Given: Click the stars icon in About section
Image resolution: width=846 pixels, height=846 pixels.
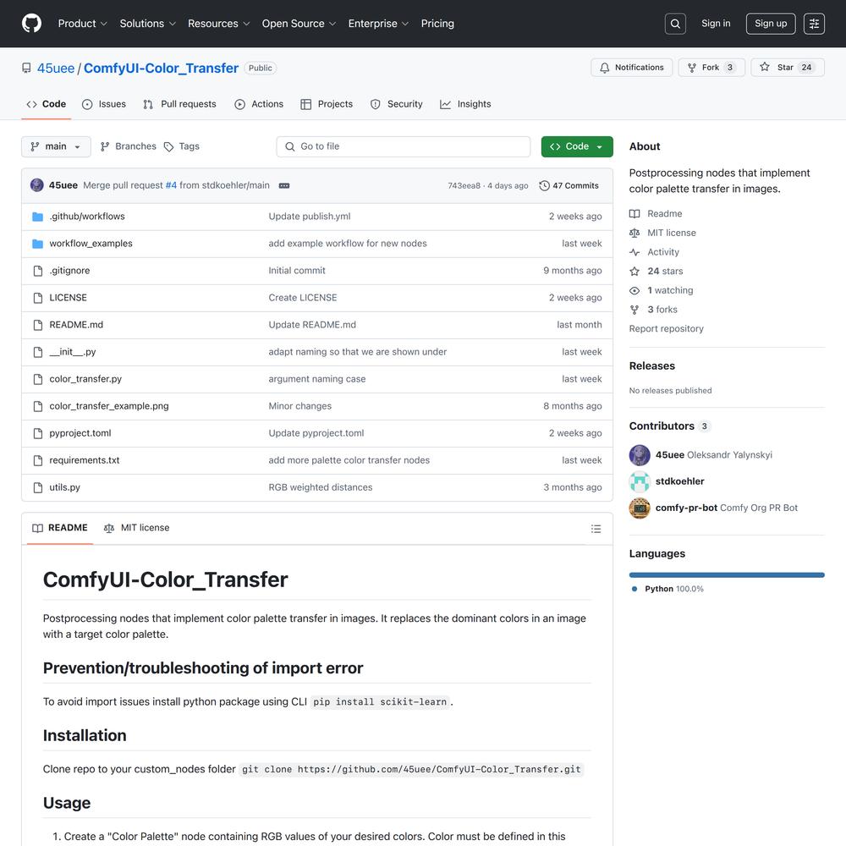Looking at the screenshot, I should point(634,272).
